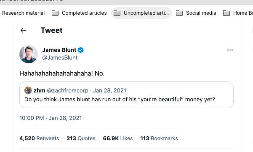Viewport: 253px width, 152px height.
Task: Click James Blunt's profile avatar
Action: tap(29, 54)
